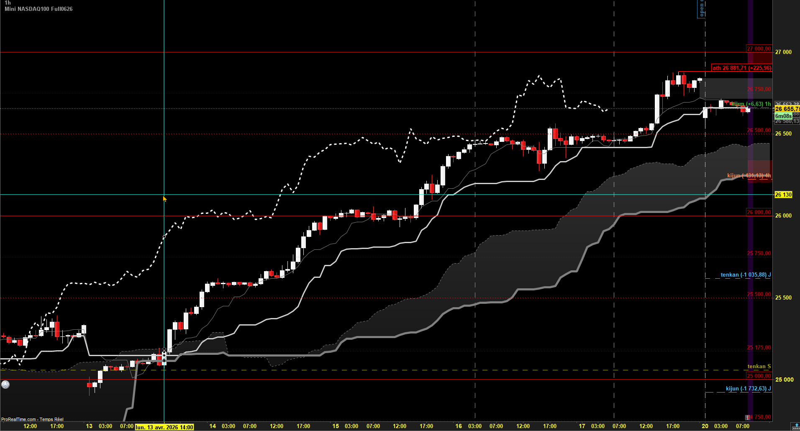Select the blue tenkan (-1 035,88) J label
The width and height of the screenshot is (800, 431).
pos(746,275)
